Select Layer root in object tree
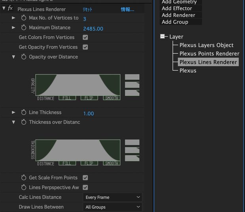The height and width of the screenshot is (212, 245). point(176,37)
